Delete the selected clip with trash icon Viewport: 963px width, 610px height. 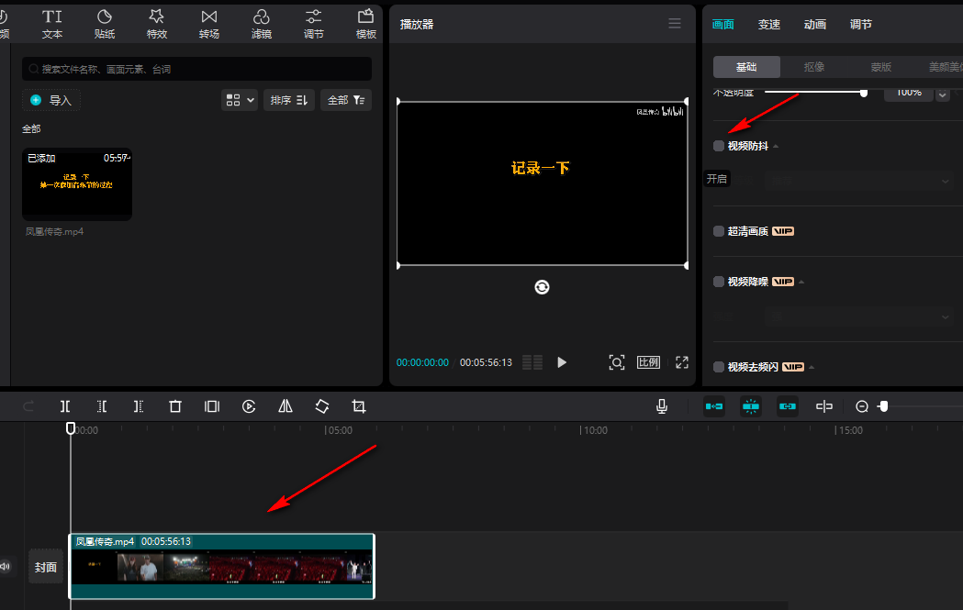pyautogui.click(x=175, y=406)
